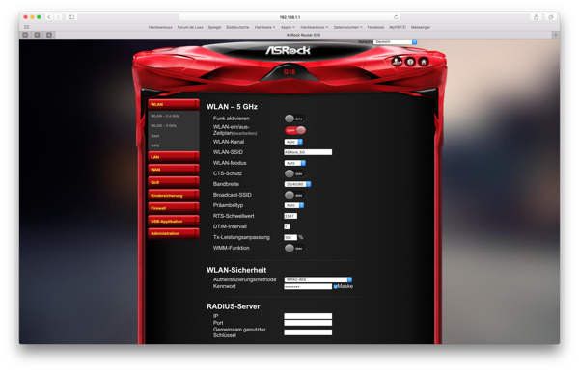Show the Safari sidebar
The width and height of the screenshot is (579, 371).
(71, 17)
